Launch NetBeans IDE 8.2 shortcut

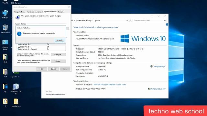click(16, 89)
